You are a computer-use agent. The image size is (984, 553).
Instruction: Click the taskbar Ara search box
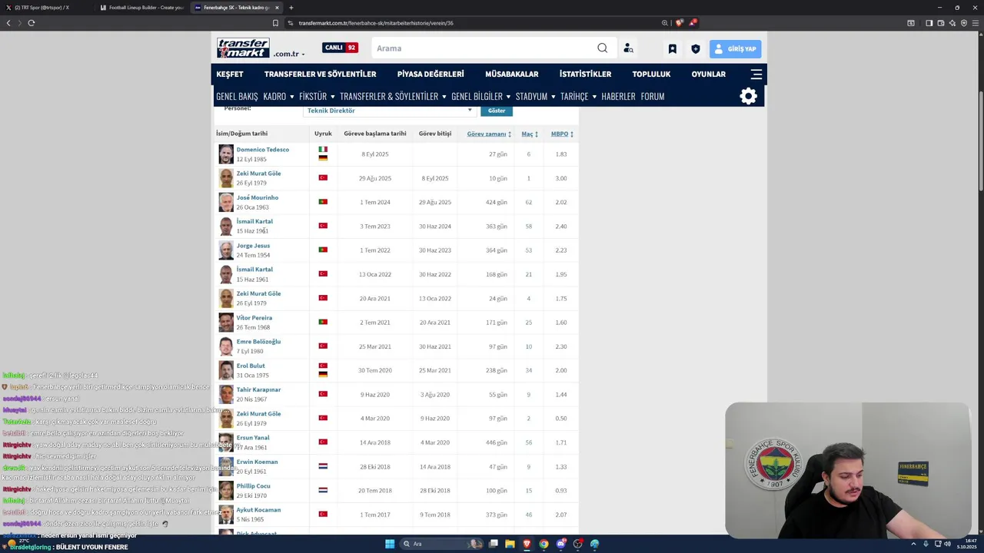tap(442, 544)
